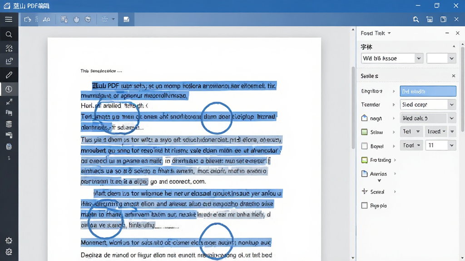Select the diagonal arrow tool in sidebar
Viewport: 465px width, 261px height.
click(9, 102)
